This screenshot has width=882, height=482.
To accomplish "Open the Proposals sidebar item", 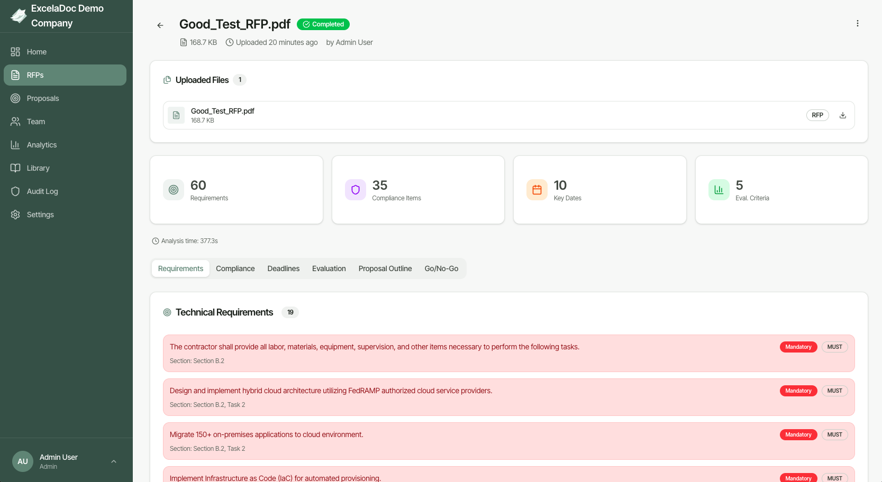I will (x=65, y=98).
